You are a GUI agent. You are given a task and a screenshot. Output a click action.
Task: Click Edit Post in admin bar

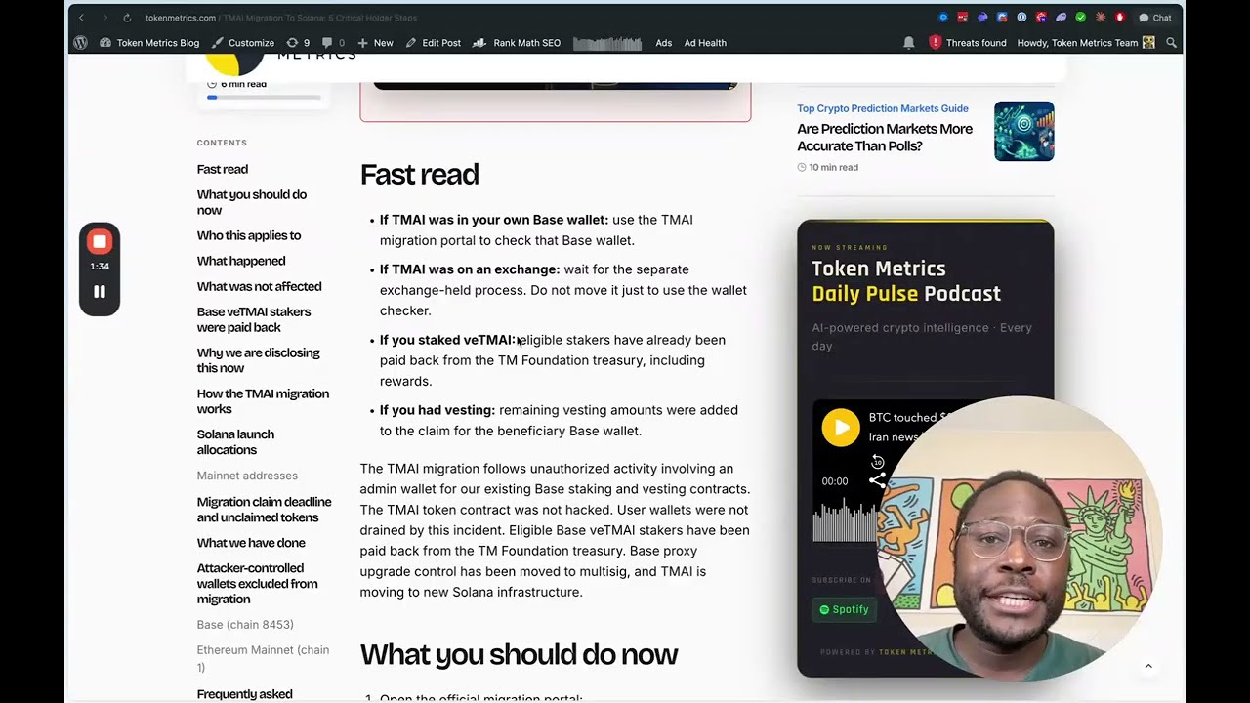[433, 43]
